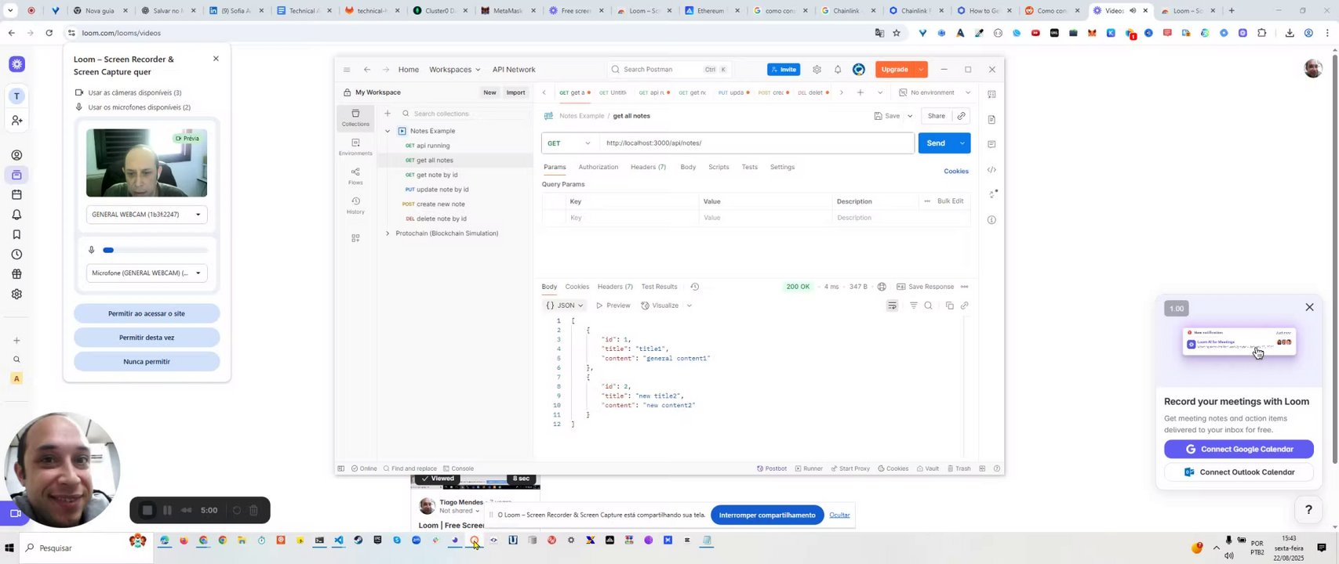
Task: Open the comments icon in right sidebar
Action: pyautogui.click(x=992, y=144)
